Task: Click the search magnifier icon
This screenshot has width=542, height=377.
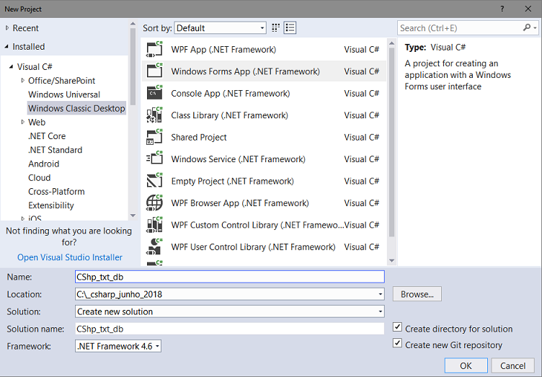Action: coord(526,27)
